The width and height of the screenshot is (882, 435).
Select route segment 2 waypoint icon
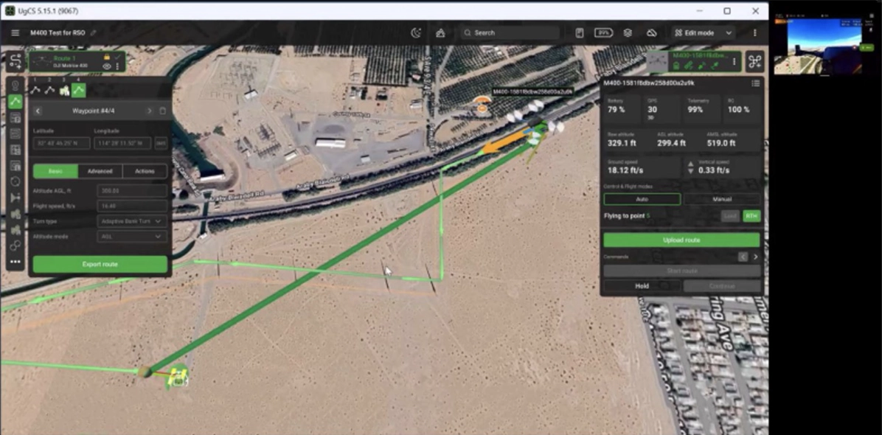click(x=49, y=90)
